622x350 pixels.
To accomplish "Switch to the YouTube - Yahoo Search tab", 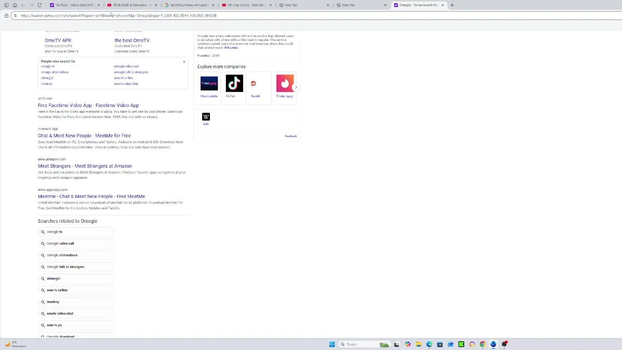I will [75, 5].
